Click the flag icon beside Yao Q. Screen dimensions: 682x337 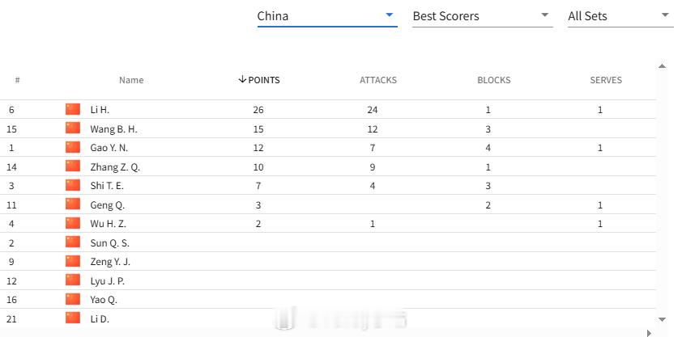tap(73, 299)
